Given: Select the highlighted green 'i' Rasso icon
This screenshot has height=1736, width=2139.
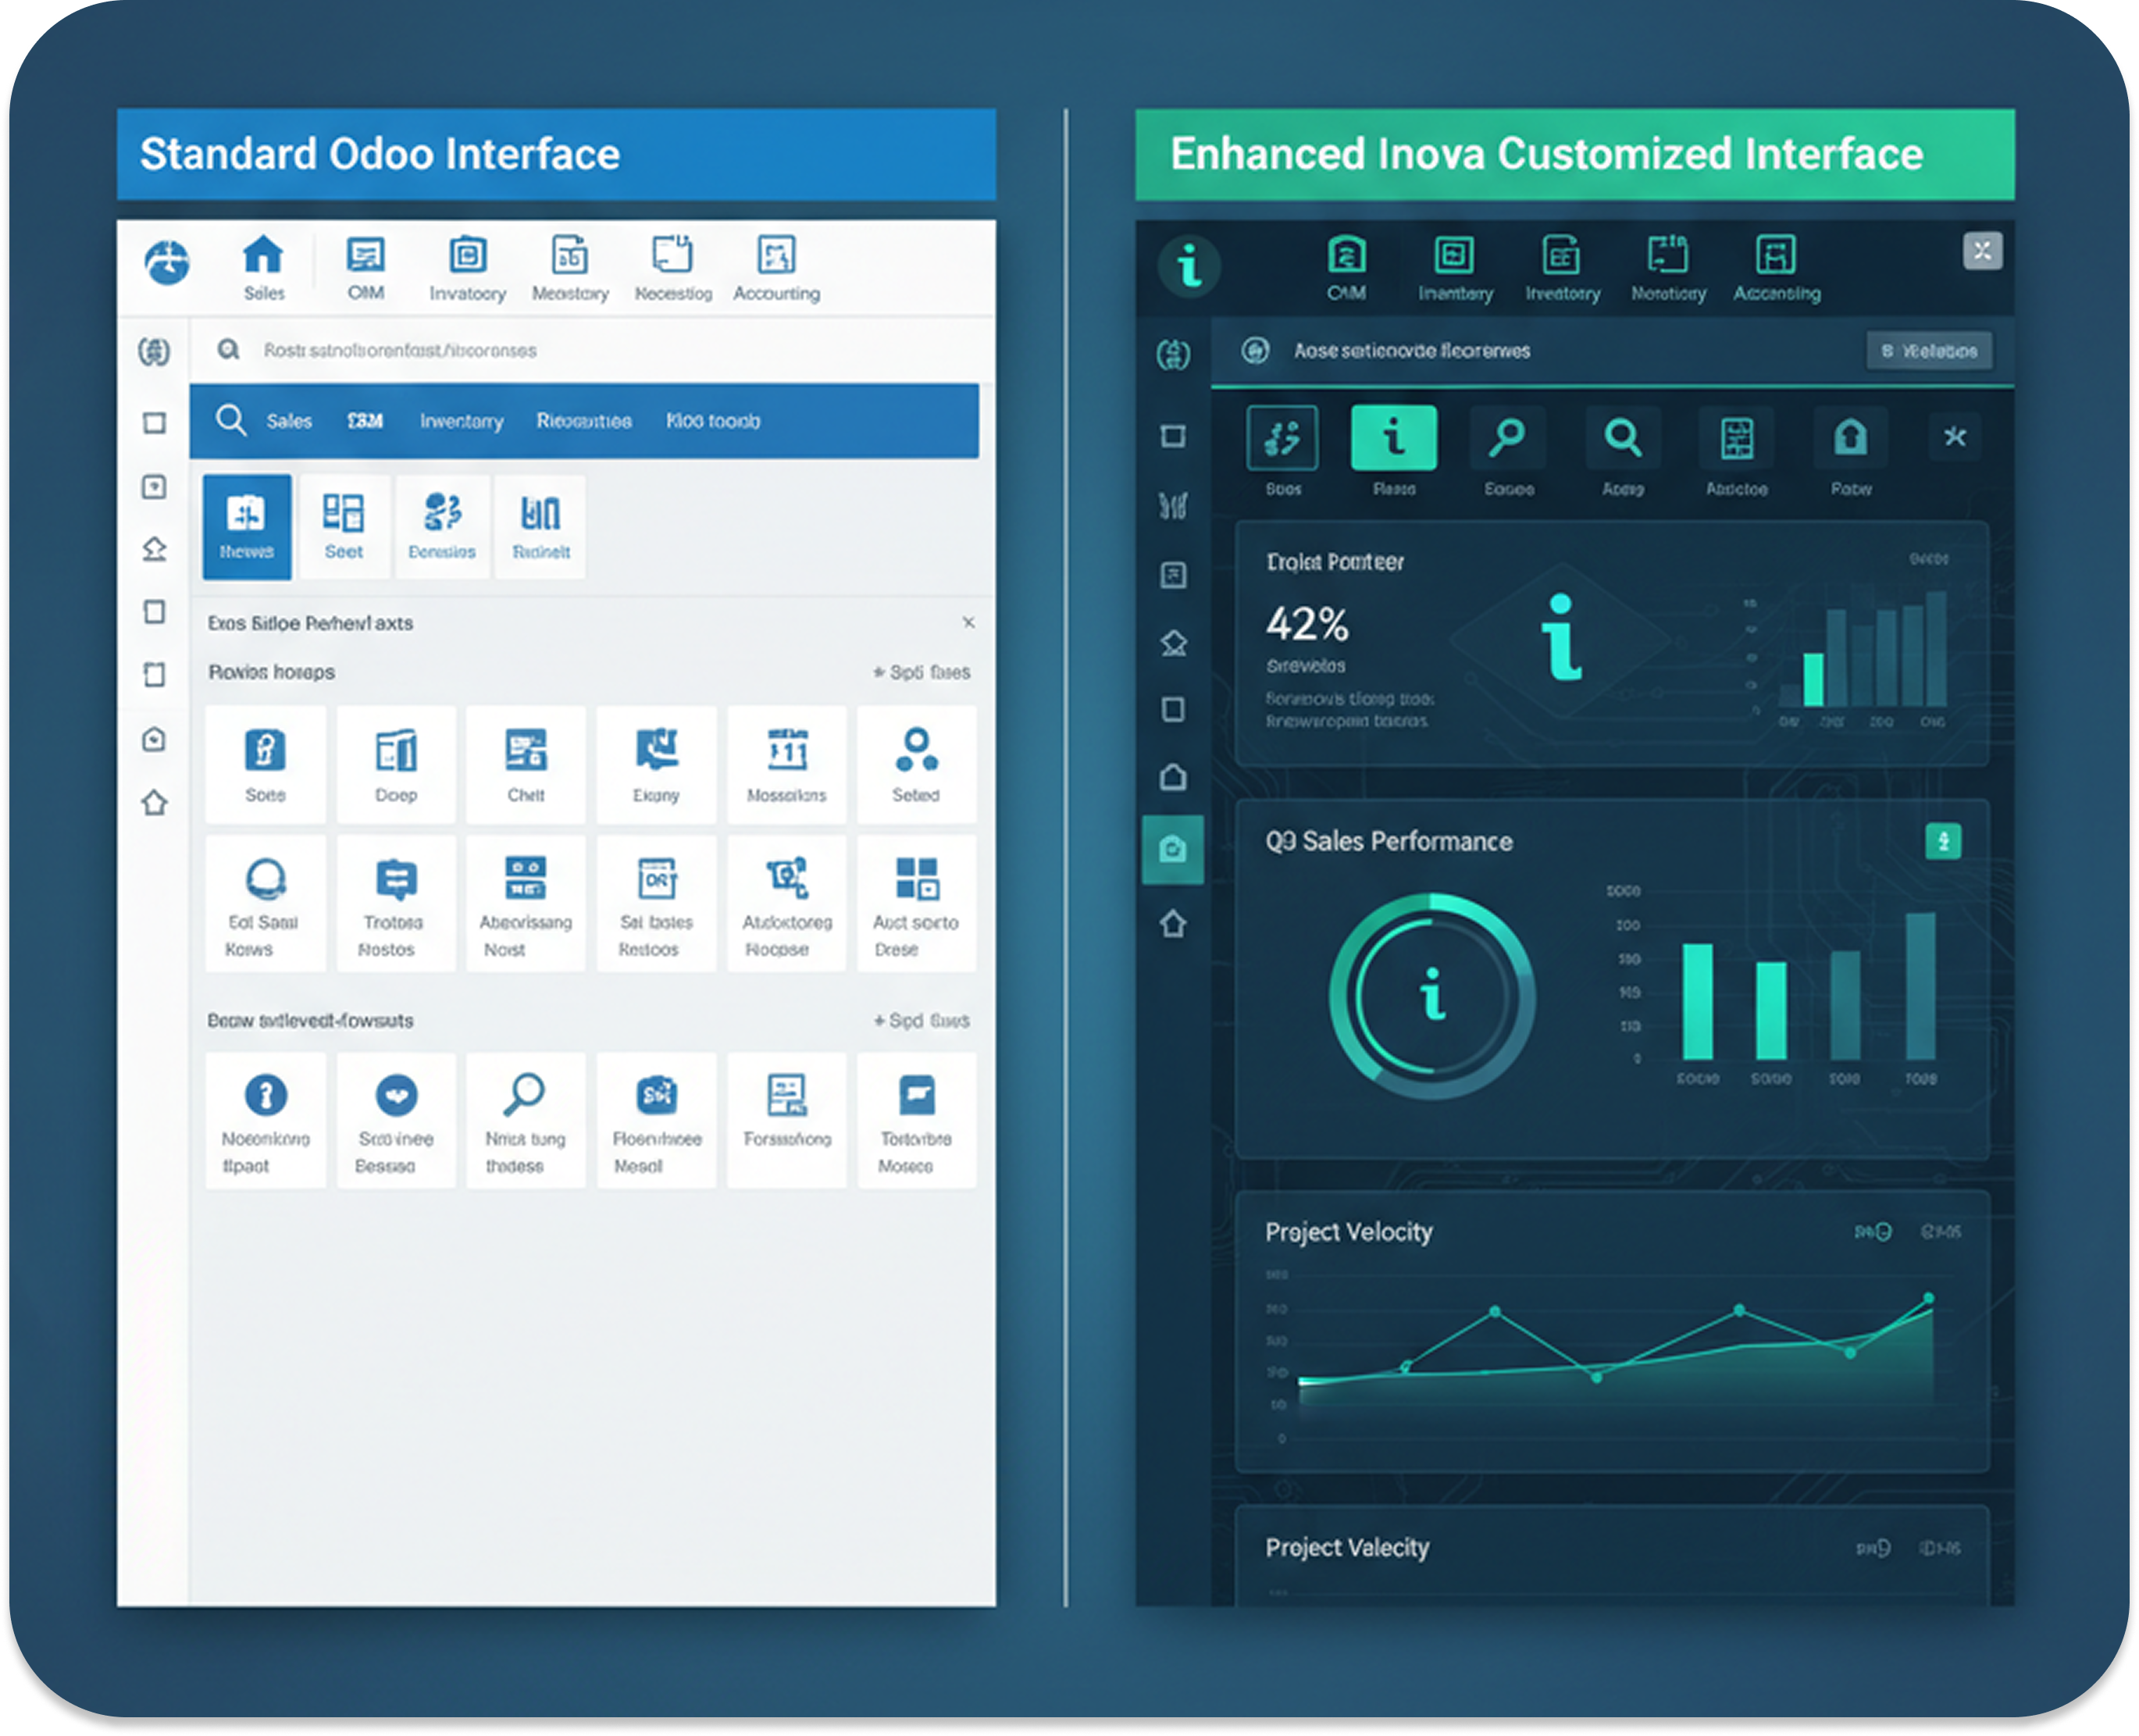Looking at the screenshot, I should [x=1393, y=438].
